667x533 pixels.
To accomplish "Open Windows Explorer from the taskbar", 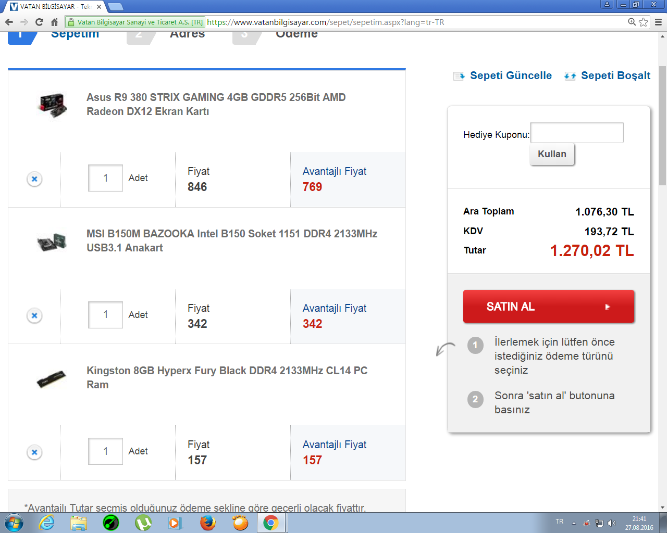I will [x=79, y=523].
